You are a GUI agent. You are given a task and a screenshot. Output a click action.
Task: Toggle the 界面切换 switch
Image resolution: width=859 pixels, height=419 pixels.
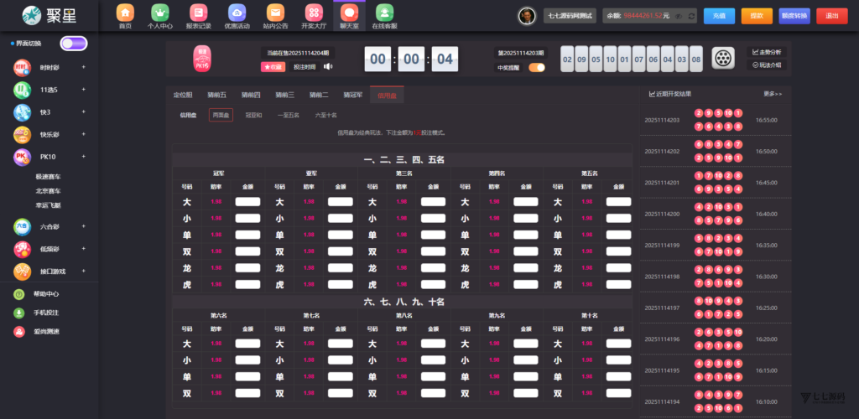pos(73,44)
